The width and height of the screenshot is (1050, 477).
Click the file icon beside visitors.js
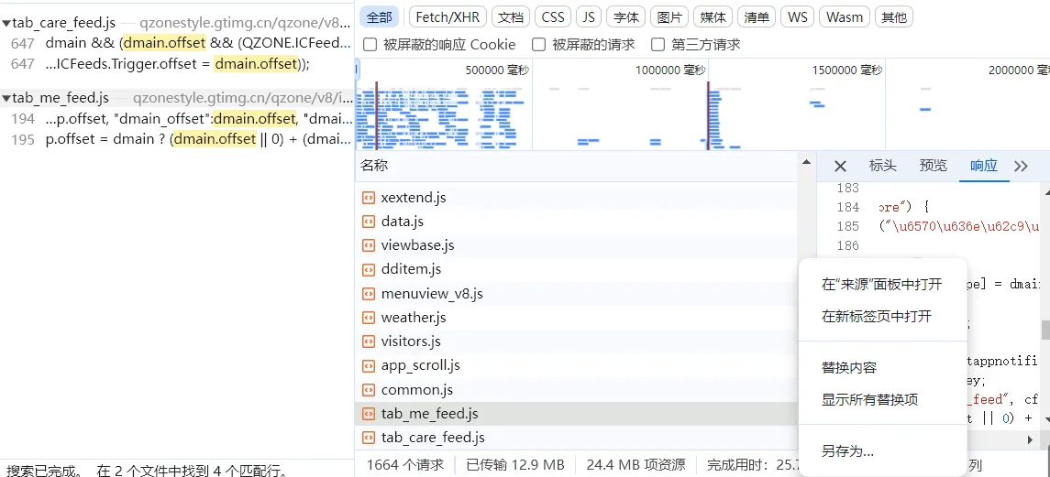(x=368, y=341)
